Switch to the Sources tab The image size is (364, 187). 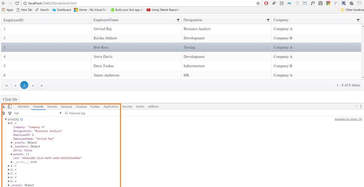(x=52, y=106)
